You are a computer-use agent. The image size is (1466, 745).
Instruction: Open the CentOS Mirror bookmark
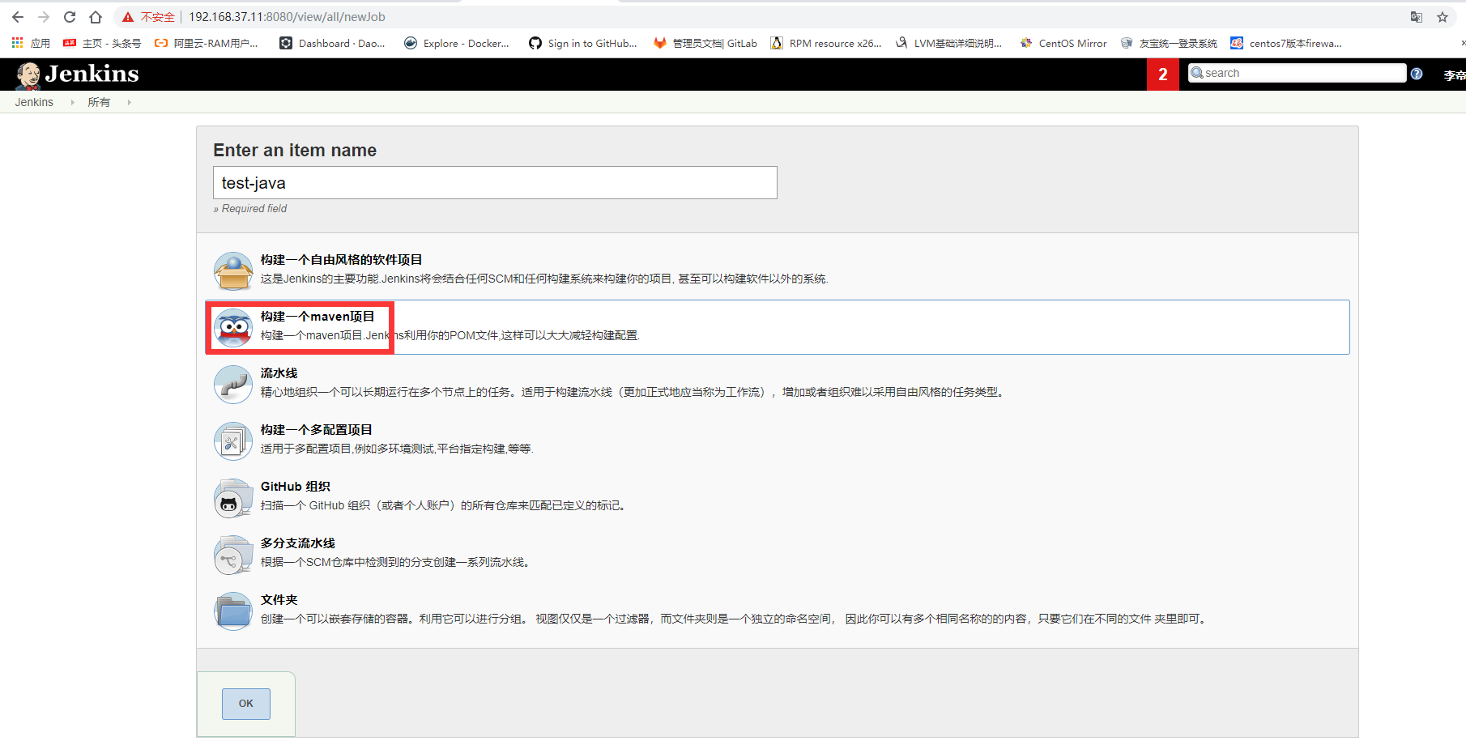[x=1063, y=43]
